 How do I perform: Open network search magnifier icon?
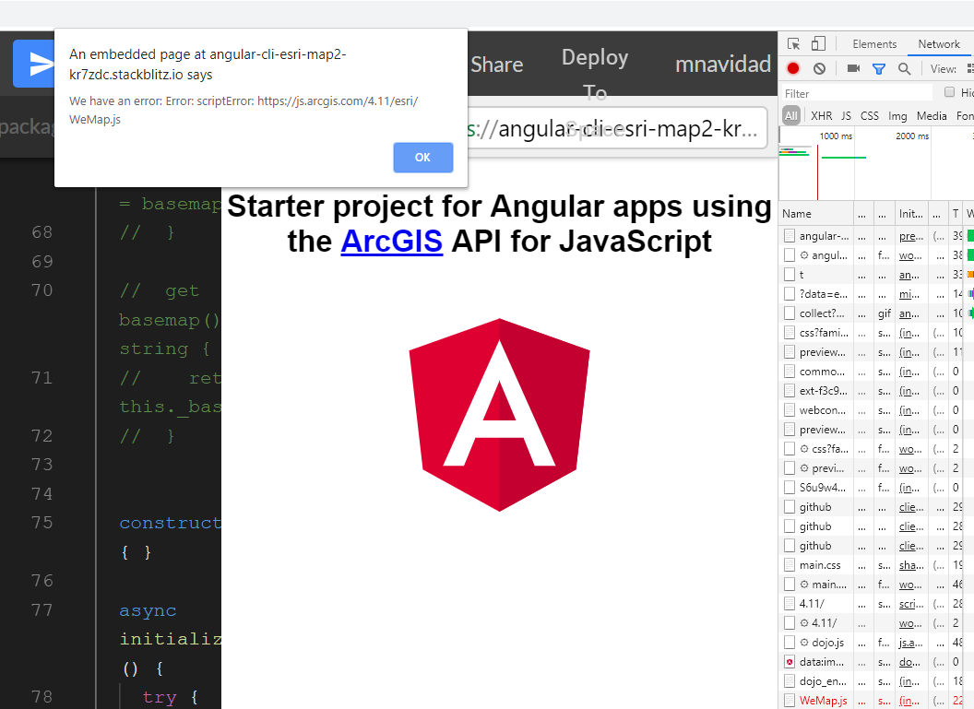click(x=905, y=68)
